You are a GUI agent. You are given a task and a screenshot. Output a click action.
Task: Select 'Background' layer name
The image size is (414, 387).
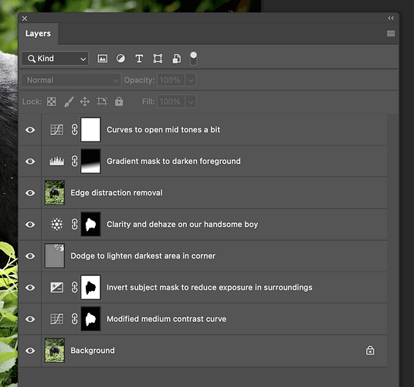(93, 351)
